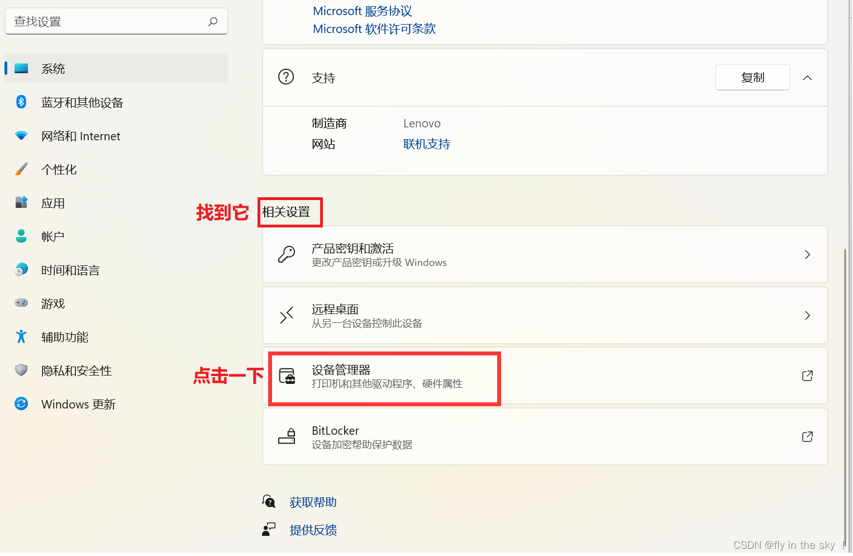Click the paintbrush Personalization icon

[21, 169]
